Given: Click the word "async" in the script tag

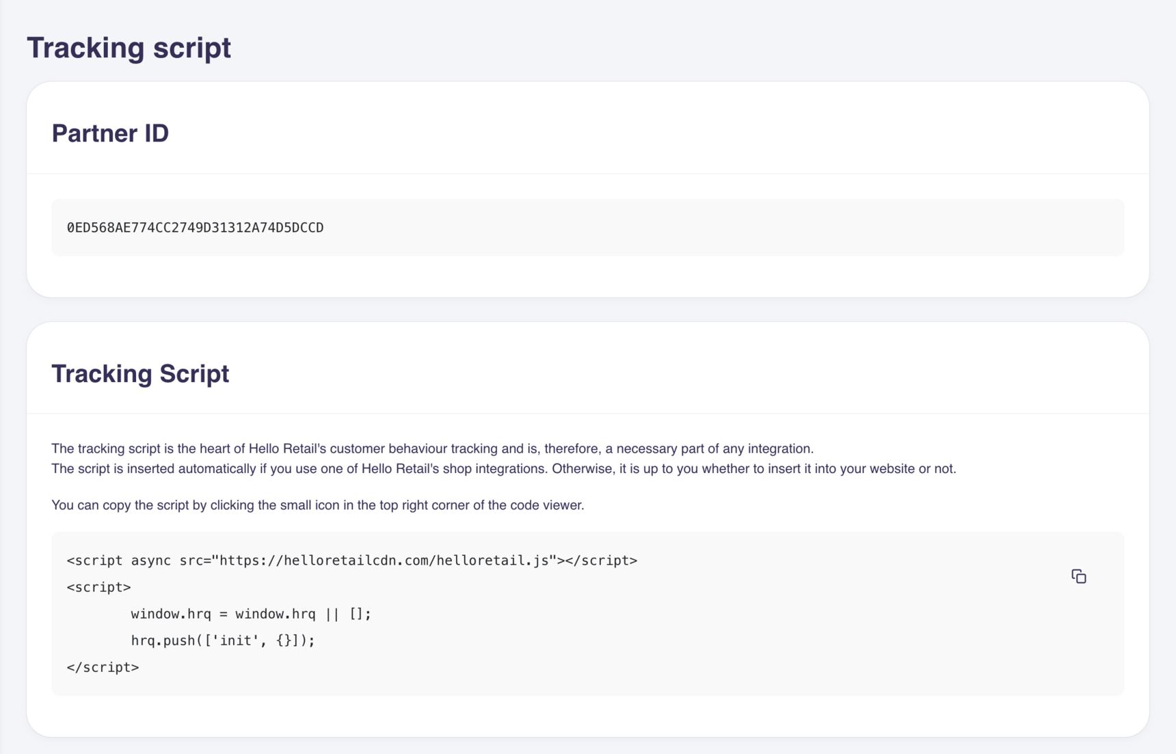Looking at the screenshot, I should [x=151, y=561].
